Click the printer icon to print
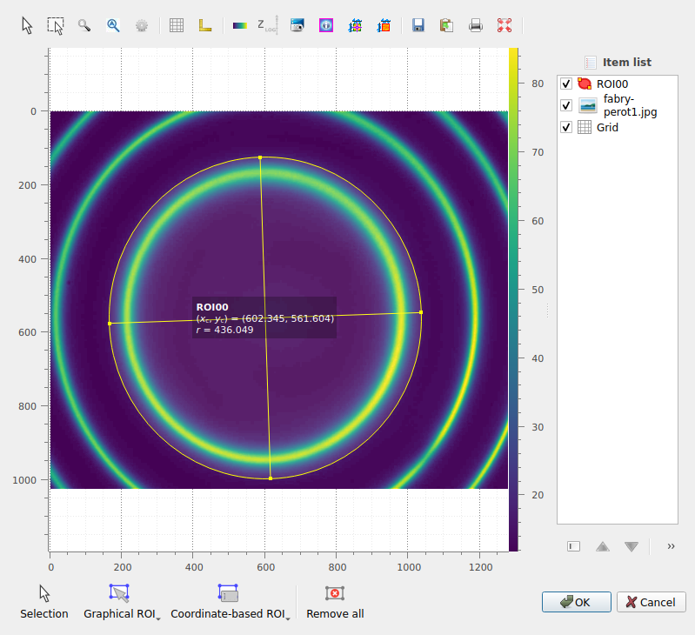The height and width of the screenshot is (635, 695). pyautogui.click(x=475, y=25)
